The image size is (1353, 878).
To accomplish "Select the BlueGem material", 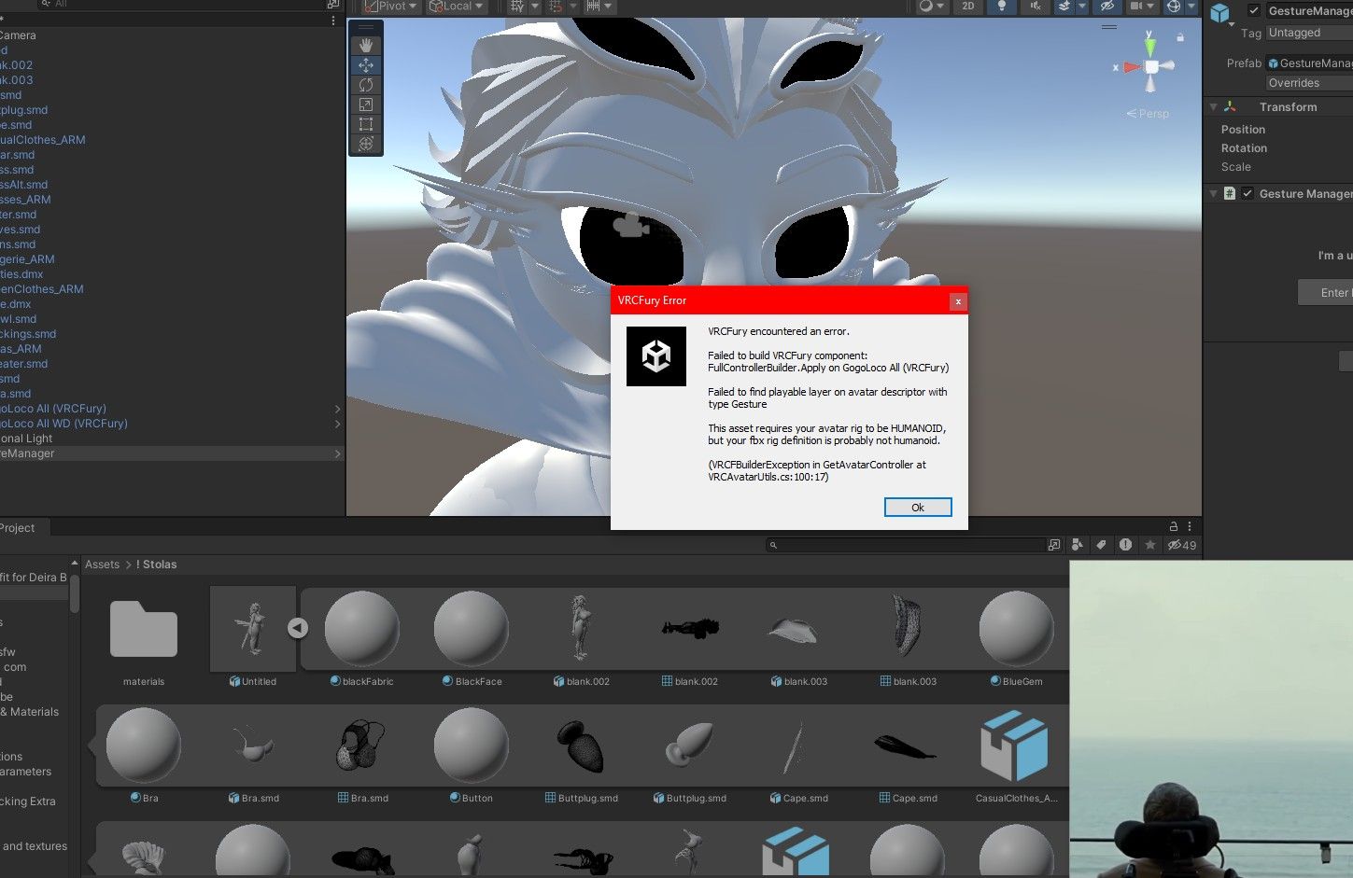I will pos(1016,639).
